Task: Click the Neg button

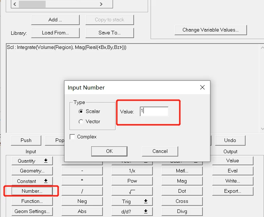Action: pyautogui.click(x=82, y=201)
